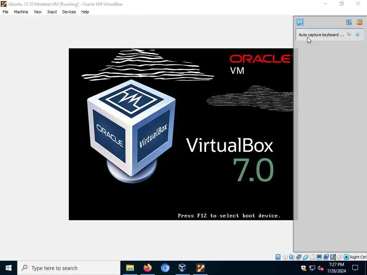Screen dimensions: 367x275
Task: Open Firefox from the taskbar
Action: [147, 268]
